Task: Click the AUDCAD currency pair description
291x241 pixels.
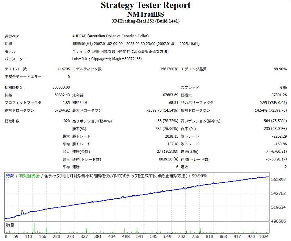Action: pos(110,36)
